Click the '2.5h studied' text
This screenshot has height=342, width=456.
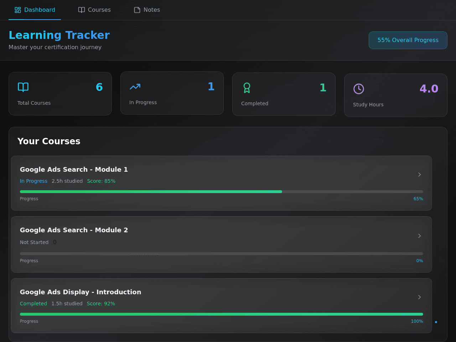click(67, 181)
